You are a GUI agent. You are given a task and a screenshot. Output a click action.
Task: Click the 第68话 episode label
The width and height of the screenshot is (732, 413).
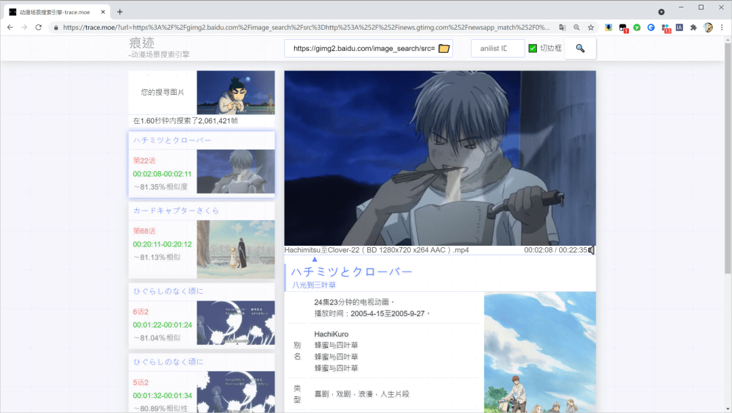point(144,231)
